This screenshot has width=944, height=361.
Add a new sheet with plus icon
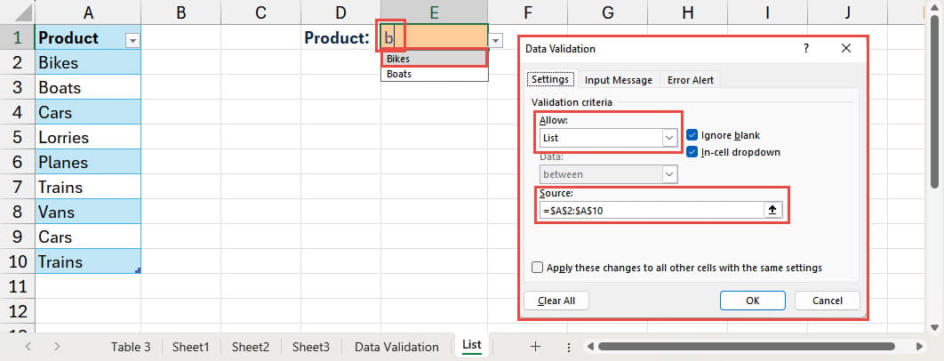click(x=535, y=347)
